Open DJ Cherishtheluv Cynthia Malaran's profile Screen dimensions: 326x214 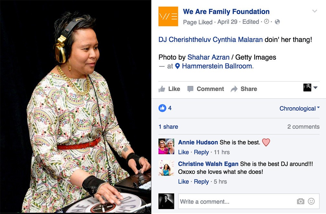point(211,39)
